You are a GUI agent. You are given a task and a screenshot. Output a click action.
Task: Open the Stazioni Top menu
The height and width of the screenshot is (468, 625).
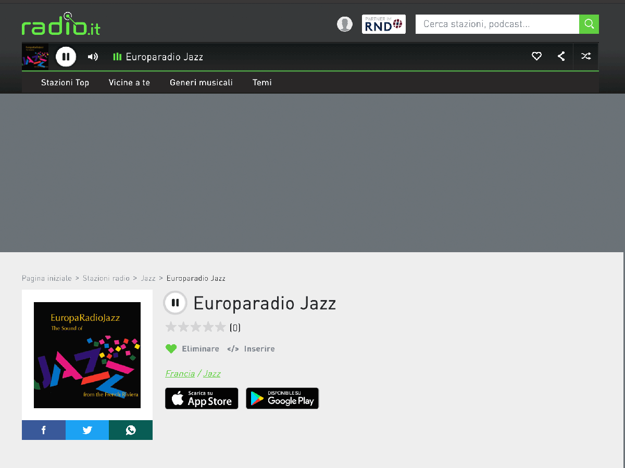[65, 82]
